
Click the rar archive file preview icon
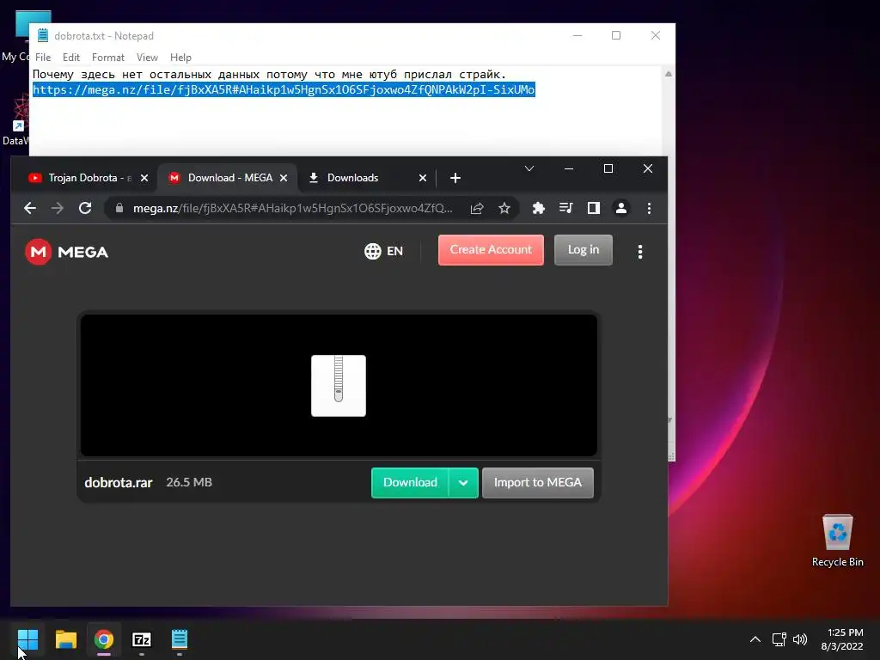click(339, 386)
